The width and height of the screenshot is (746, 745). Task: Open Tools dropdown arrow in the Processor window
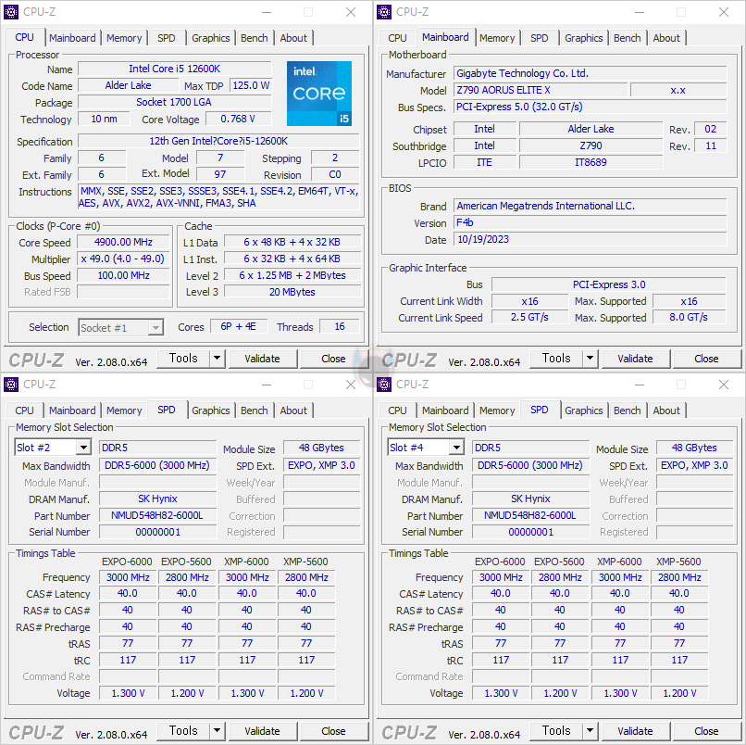pos(217,359)
